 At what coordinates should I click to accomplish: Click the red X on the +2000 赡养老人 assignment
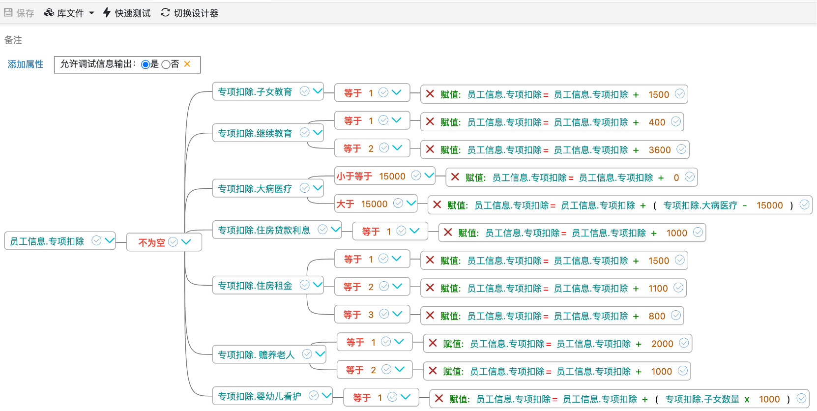(433, 343)
